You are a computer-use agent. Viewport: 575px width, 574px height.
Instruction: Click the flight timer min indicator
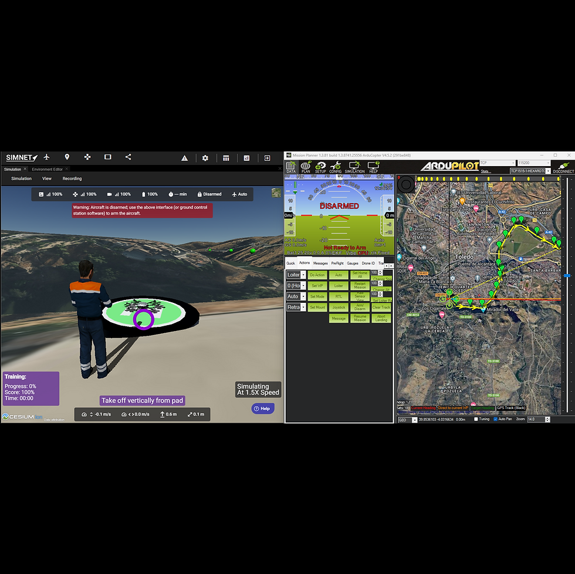[177, 194]
